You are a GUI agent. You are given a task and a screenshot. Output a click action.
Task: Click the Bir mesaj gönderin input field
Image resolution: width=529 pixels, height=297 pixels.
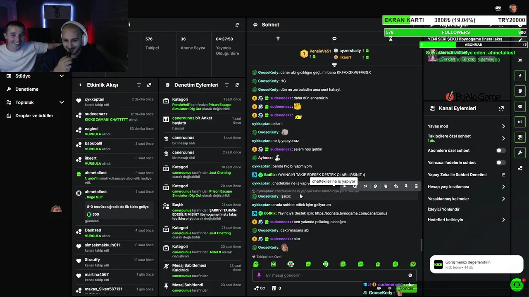pos(334,276)
